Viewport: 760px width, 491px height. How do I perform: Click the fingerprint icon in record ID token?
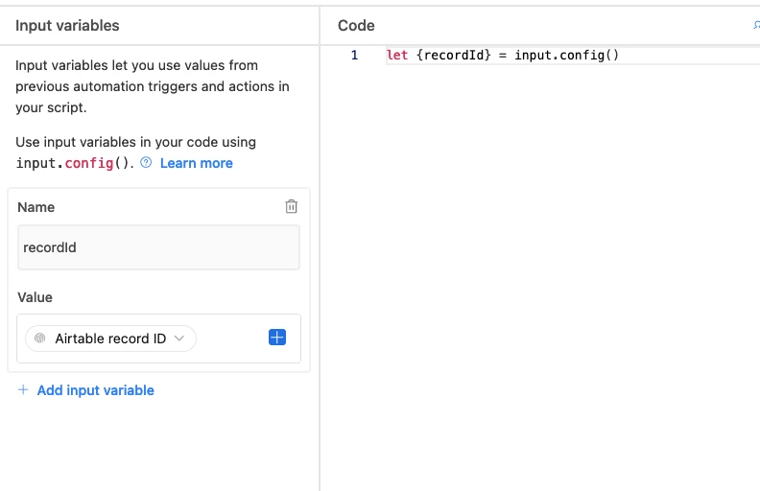pyautogui.click(x=40, y=338)
